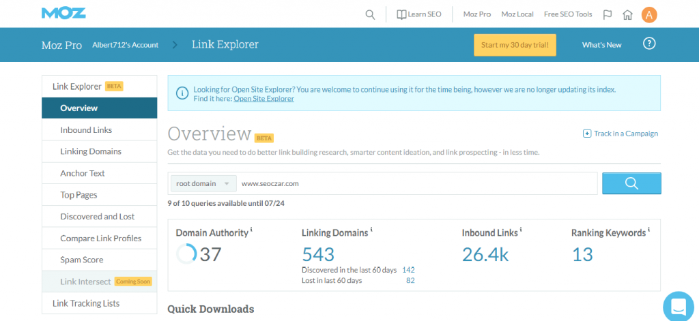Click breadcrumb chevron before Link Explorer
The width and height of the screenshot is (699, 321).
point(175,45)
